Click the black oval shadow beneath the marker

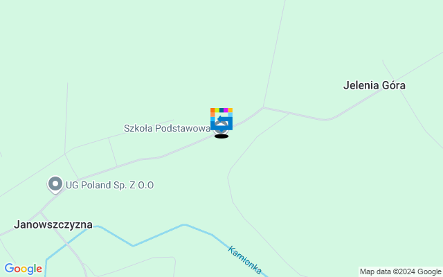click(221, 136)
